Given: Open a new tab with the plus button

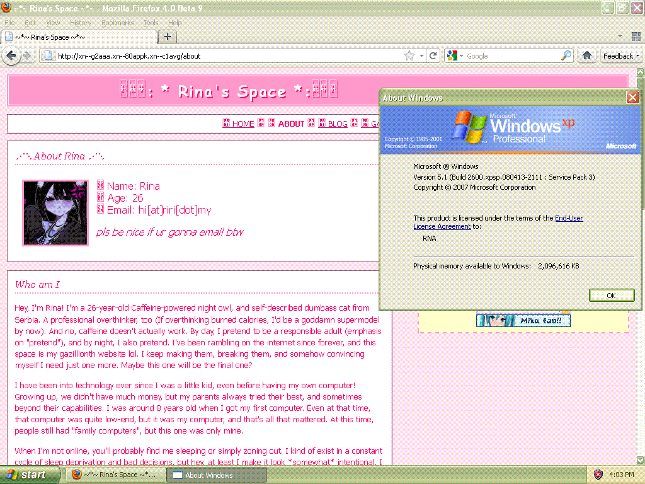Looking at the screenshot, I should 167,37.
